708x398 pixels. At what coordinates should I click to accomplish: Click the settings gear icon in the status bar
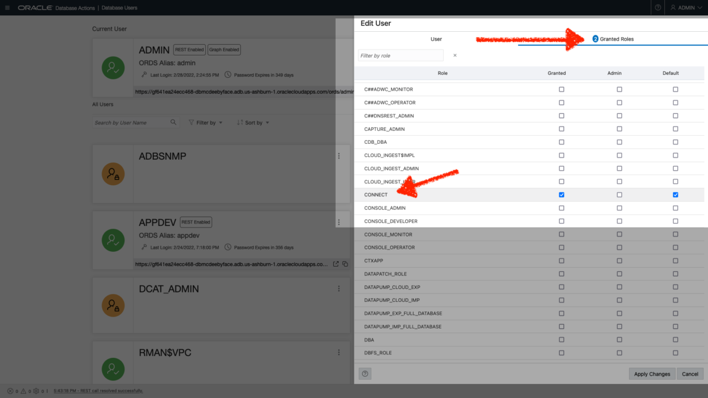click(x=35, y=390)
